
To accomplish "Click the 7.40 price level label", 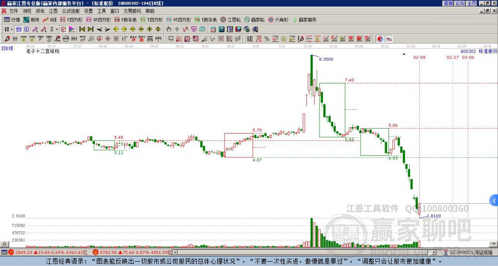I will pyautogui.click(x=349, y=80).
